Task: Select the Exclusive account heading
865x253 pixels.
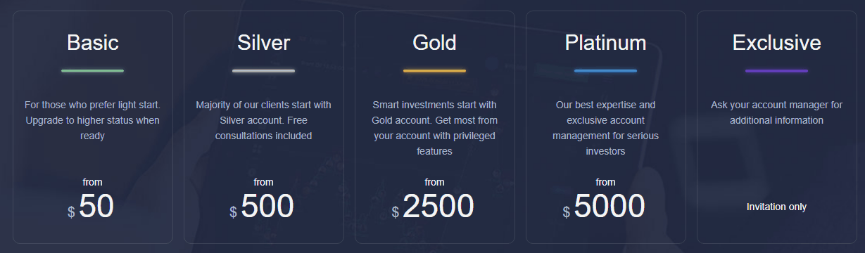Action: [776, 43]
